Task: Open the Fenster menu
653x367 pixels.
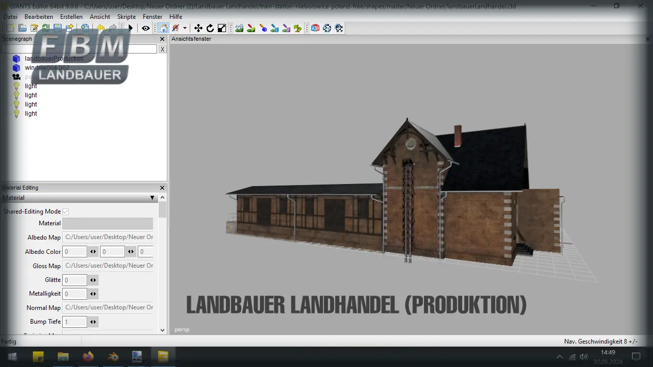Action: point(153,17)
